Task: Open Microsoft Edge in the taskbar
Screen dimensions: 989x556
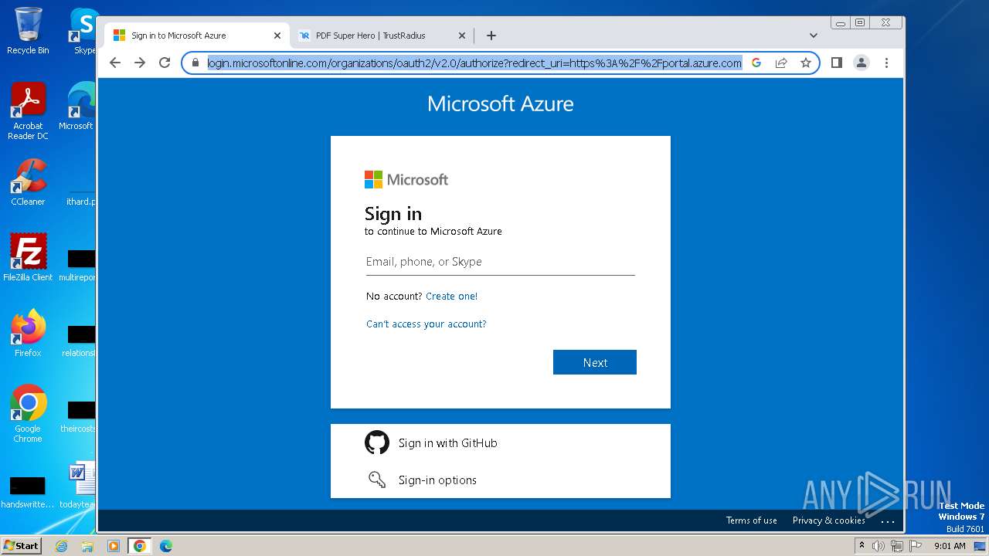Action: [x=165, y=546]
